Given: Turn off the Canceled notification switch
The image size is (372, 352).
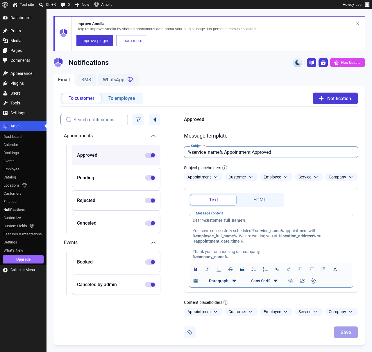Looking at the screenshot, I should pyautogui.click(x=150, y=223).
